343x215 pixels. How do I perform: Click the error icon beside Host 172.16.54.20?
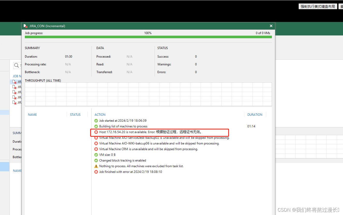click(x=96, y=132)
